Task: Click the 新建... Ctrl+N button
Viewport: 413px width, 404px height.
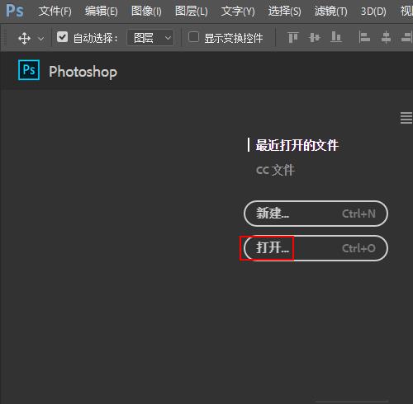Action: click(x=316, y=214)
